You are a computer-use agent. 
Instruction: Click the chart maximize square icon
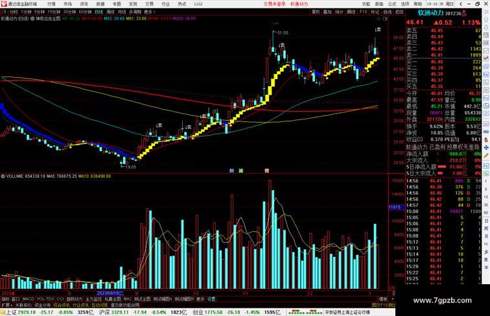(x=385, y=19)
